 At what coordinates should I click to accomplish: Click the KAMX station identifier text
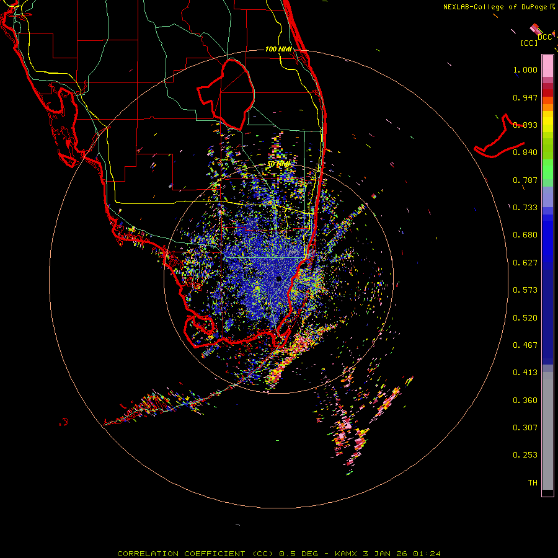345,554
